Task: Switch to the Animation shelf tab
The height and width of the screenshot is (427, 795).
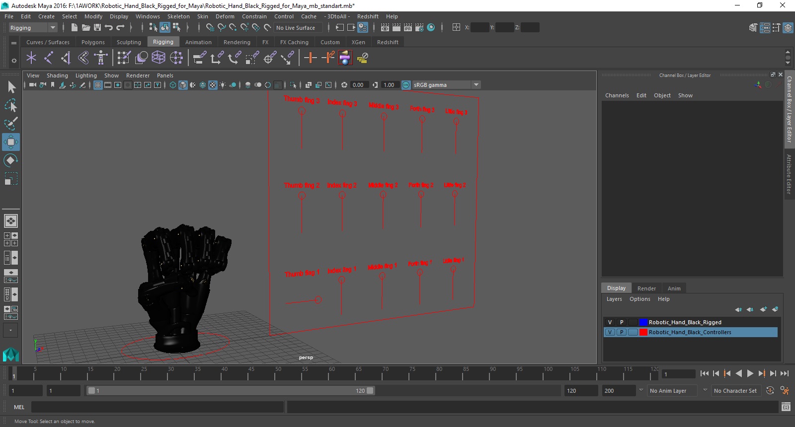Action: [x=198, y=42]
